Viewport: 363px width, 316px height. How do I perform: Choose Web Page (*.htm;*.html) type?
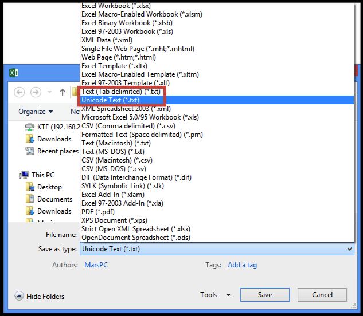[217, 57]
